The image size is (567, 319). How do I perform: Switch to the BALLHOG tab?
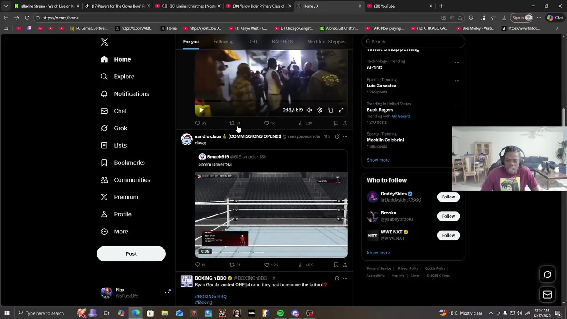[x=282, y=42]
